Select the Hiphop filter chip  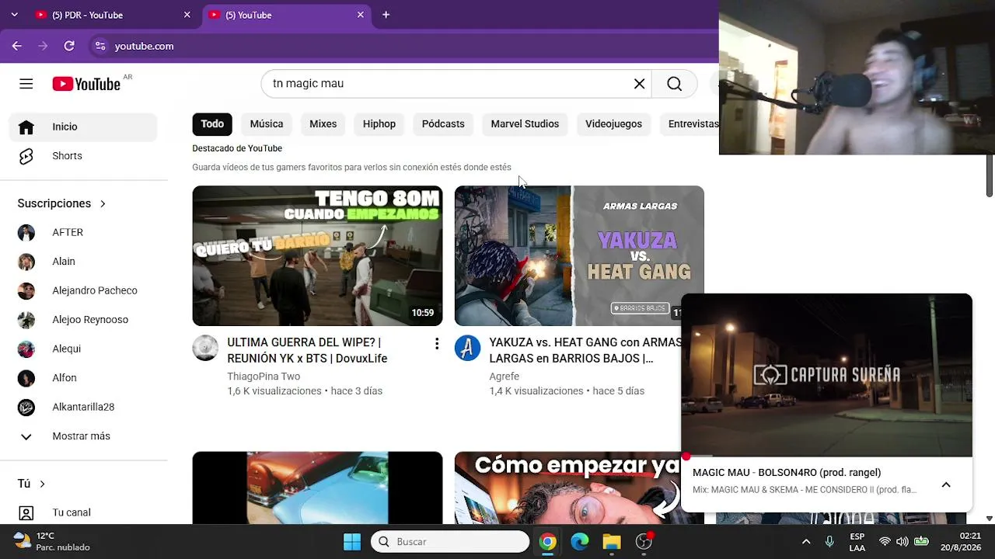pos(379,124)
